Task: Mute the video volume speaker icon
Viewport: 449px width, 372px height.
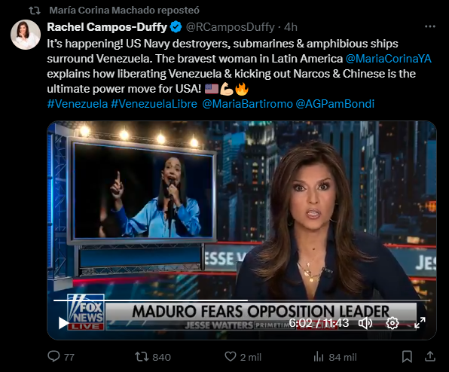Action: point(365,323)
